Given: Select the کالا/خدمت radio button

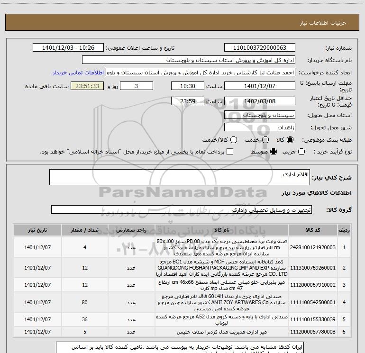Looking at the screenshot, I should pos(234,140).
